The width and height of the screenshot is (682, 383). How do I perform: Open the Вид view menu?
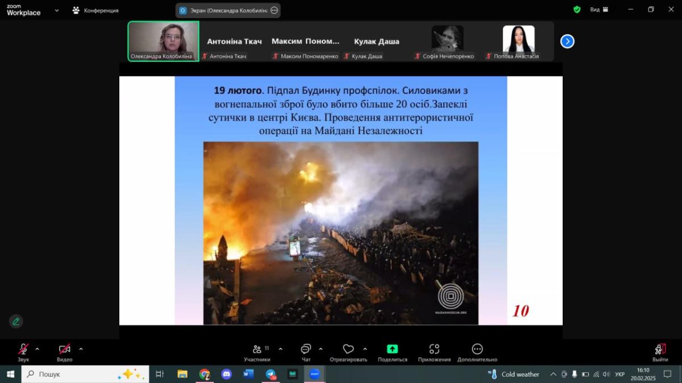click(598, 10)
